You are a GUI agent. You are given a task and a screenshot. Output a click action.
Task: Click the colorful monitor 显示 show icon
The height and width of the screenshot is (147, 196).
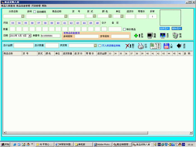[163, 36]
